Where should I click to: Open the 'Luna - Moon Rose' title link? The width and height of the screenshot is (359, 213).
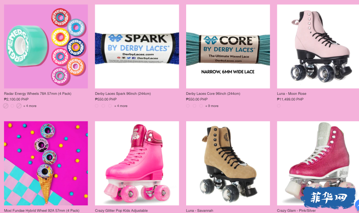(x=292, y=94)
